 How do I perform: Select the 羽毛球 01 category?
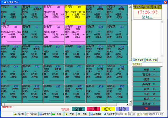coord(146,75)
